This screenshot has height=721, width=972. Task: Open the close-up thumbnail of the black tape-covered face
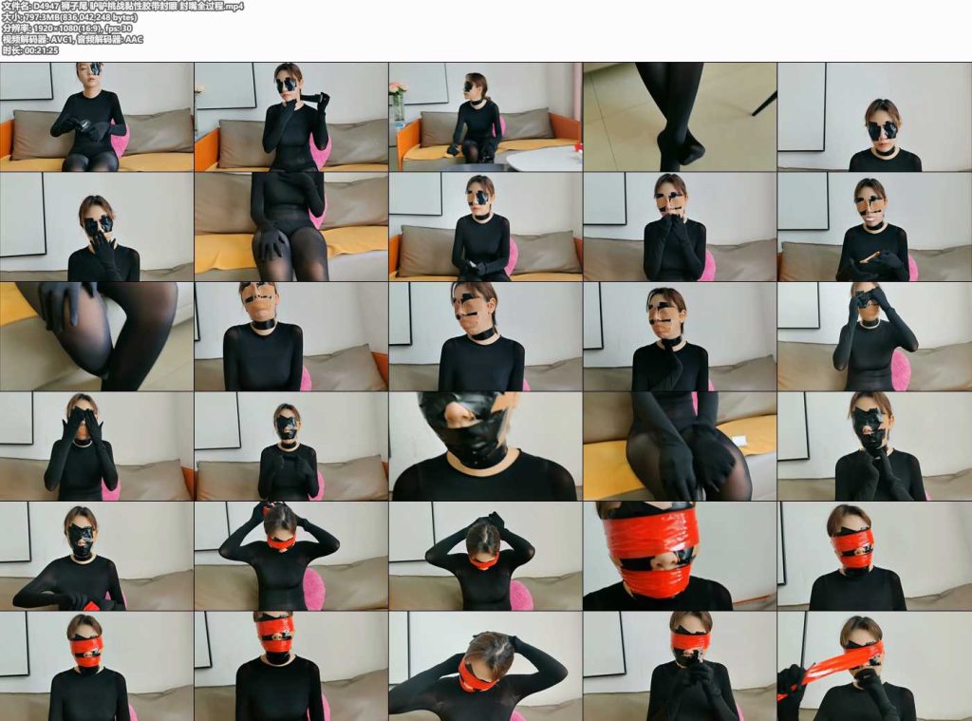pos(485,446)
